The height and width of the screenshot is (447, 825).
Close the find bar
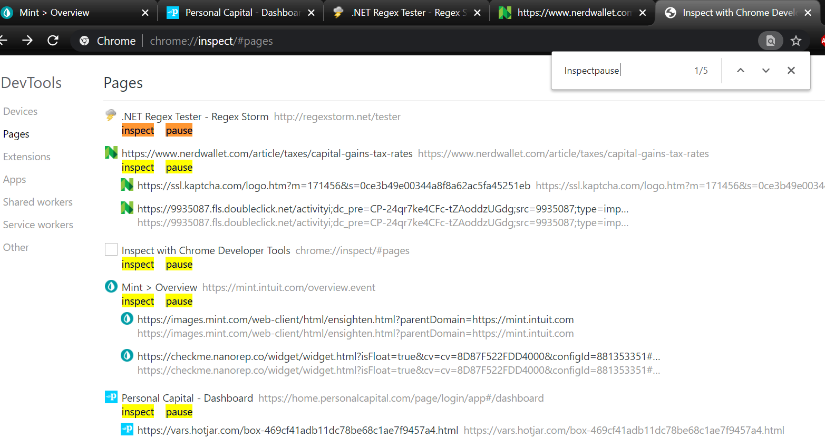point(791,71)
